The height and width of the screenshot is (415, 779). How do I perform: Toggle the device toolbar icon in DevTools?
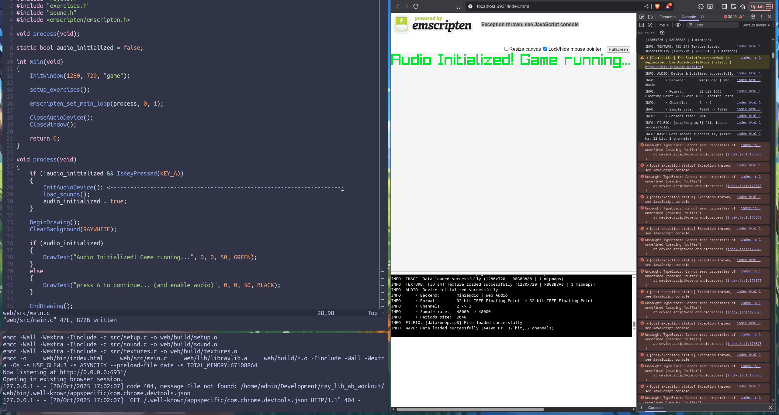pyautogui.click(x=650, y=17)
